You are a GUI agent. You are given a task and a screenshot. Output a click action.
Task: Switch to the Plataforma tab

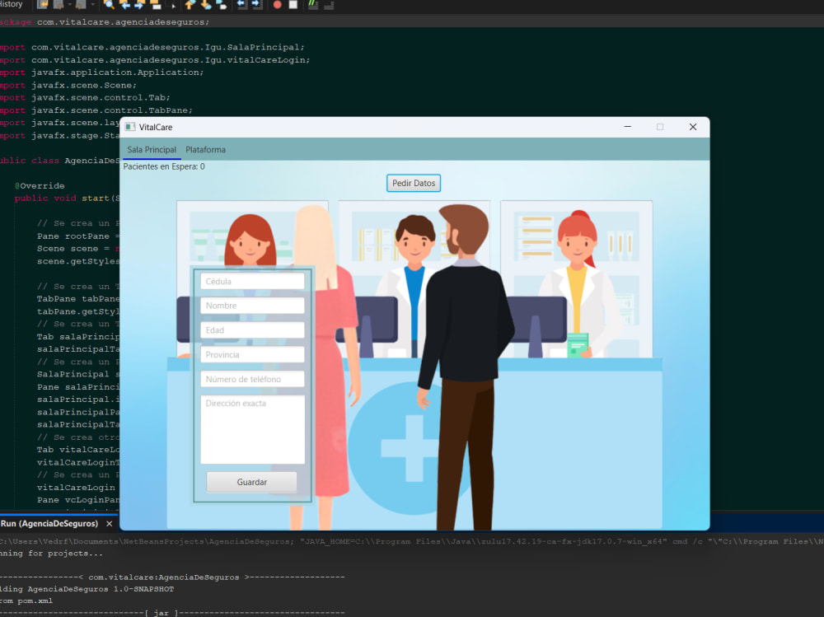205,149
